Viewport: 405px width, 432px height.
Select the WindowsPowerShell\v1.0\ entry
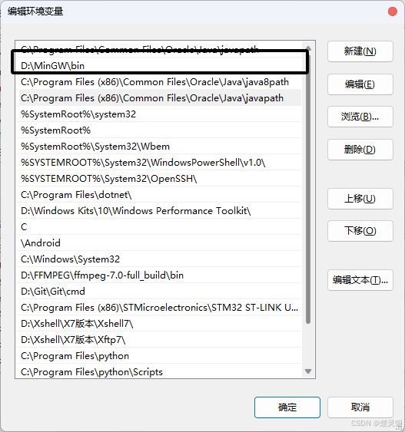pyautogui.click(x=158, y=163)
